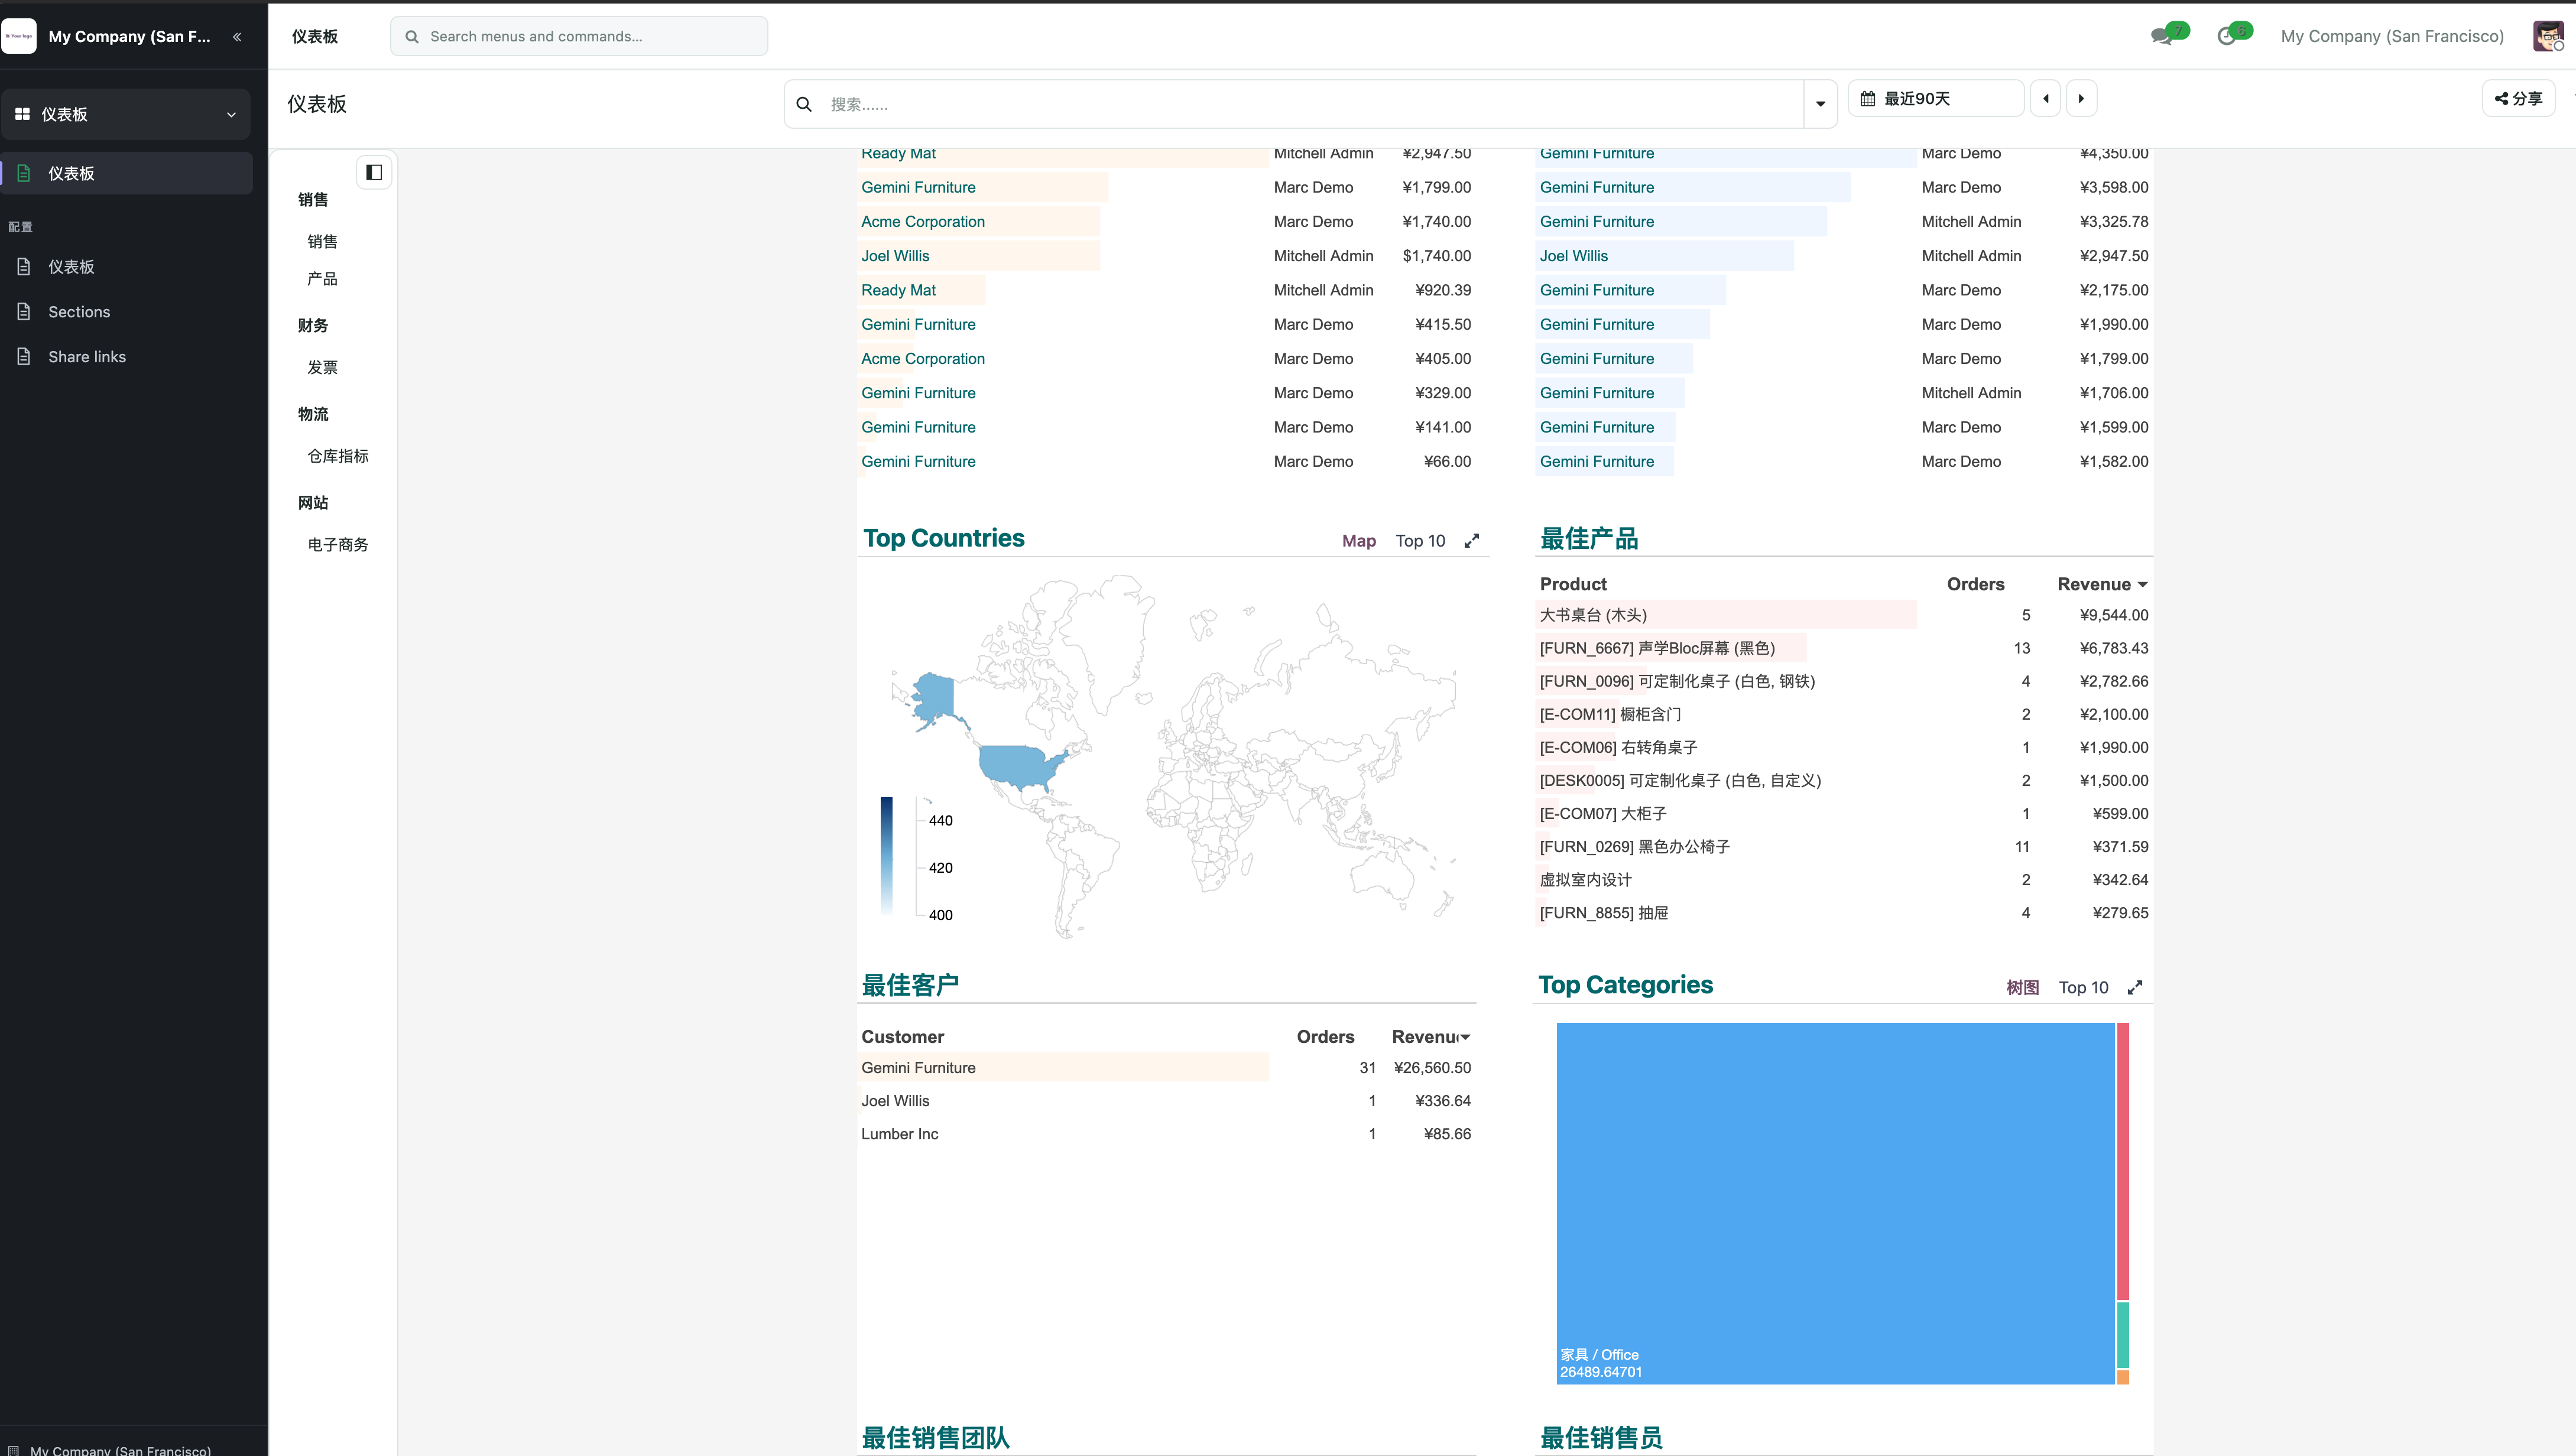The width and height of the screenshot is (2576, 1456).
Task: Open the 电子商务 dashboard
Action: click(338, 544)
